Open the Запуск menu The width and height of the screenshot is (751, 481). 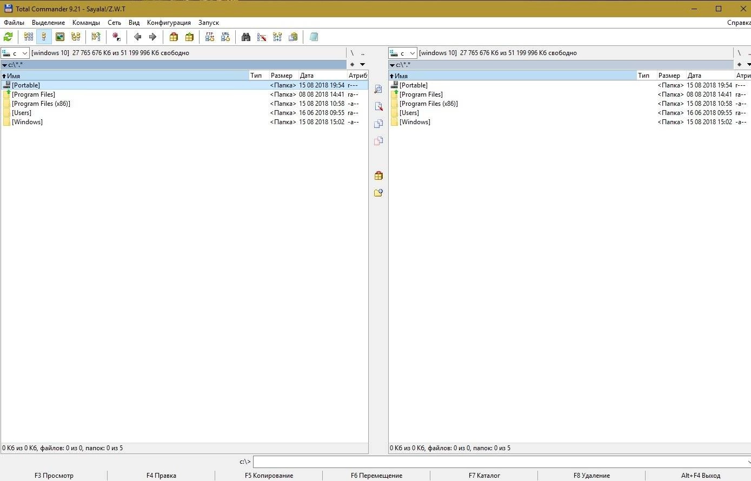209,23
